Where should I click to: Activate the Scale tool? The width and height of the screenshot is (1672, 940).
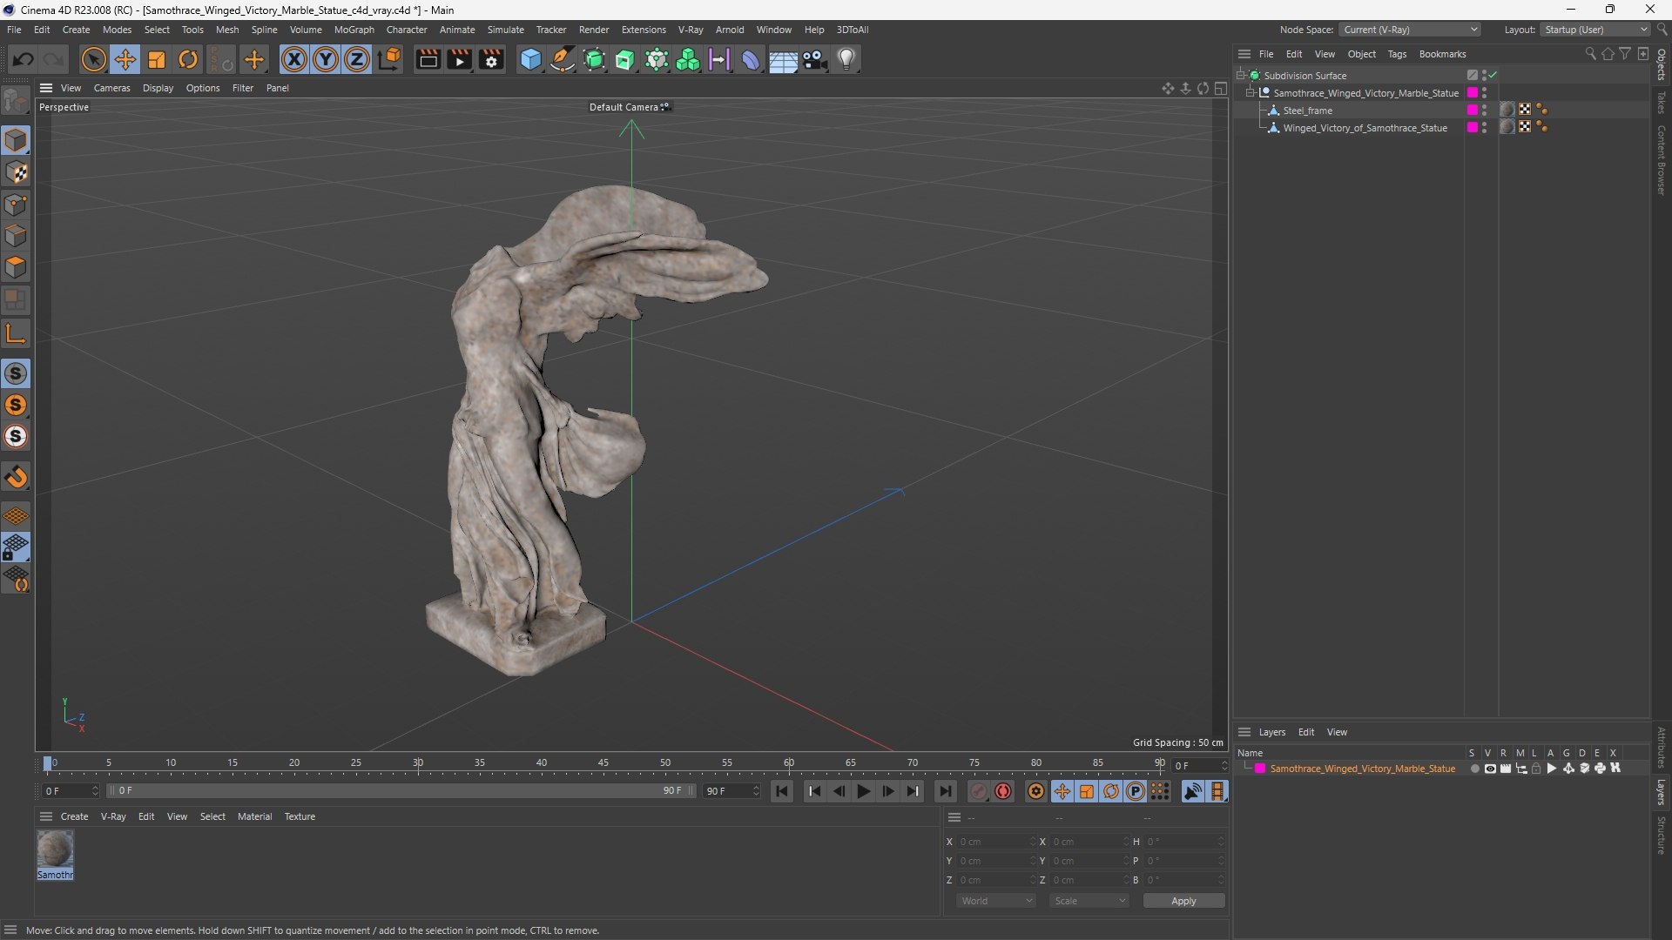(157, 59)
